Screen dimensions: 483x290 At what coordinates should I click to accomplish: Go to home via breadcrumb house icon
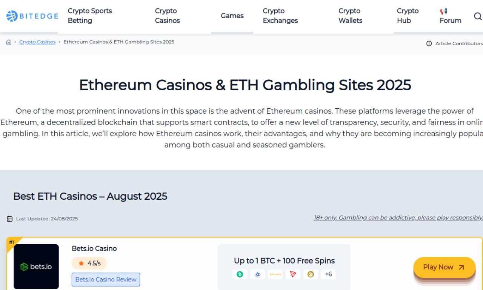[x=9, y=42]
